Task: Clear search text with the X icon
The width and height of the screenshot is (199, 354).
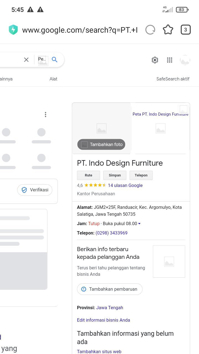Action: (x=26, y=59)
